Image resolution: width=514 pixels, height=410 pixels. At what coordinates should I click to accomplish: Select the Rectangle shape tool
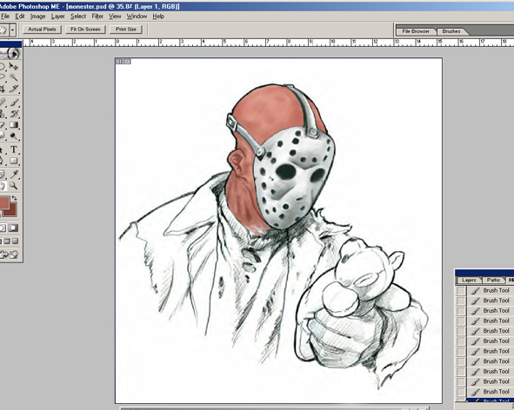click(x=13, y=161)
